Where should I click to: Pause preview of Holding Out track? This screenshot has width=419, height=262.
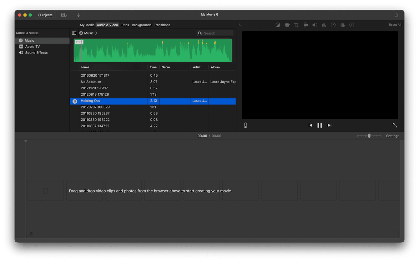pyautogui.click(x=75, y=101)
